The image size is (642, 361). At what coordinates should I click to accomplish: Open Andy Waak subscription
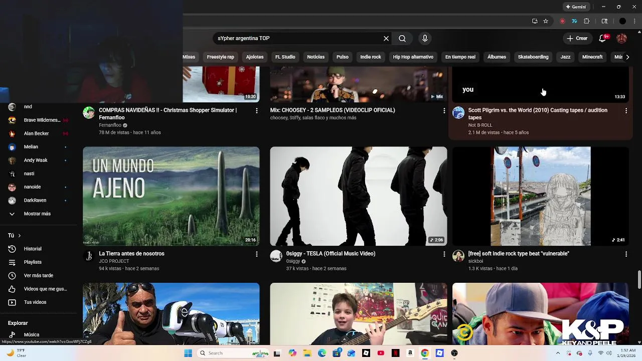[x=36, y=160]
